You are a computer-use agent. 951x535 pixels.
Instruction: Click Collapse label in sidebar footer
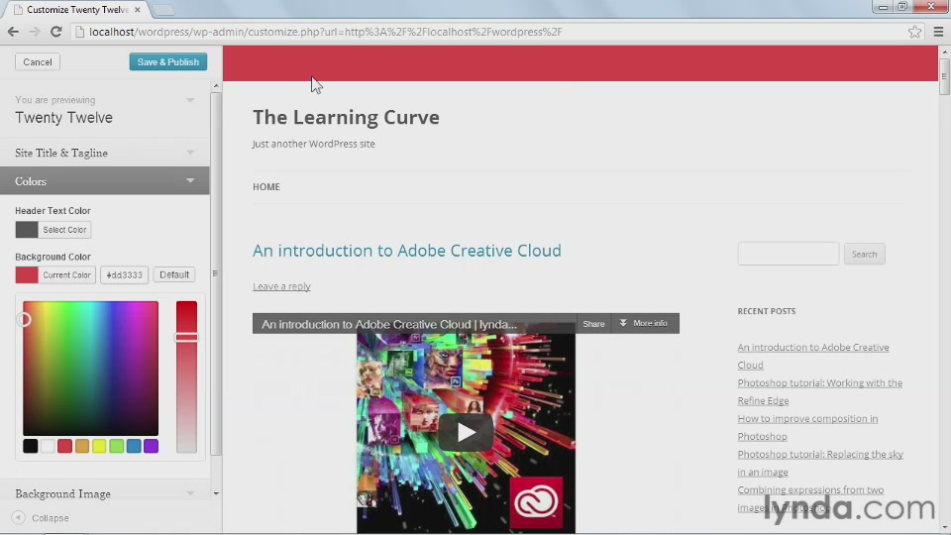coord(51,518)
